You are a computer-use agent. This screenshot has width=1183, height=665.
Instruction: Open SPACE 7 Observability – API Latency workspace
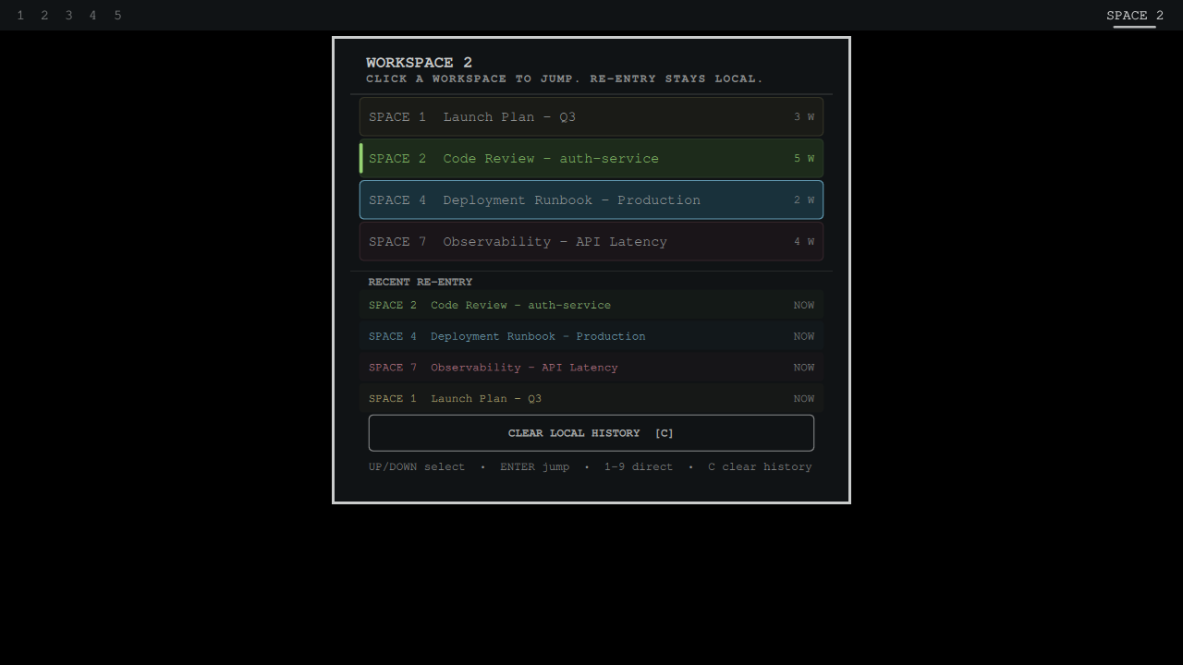591,242
